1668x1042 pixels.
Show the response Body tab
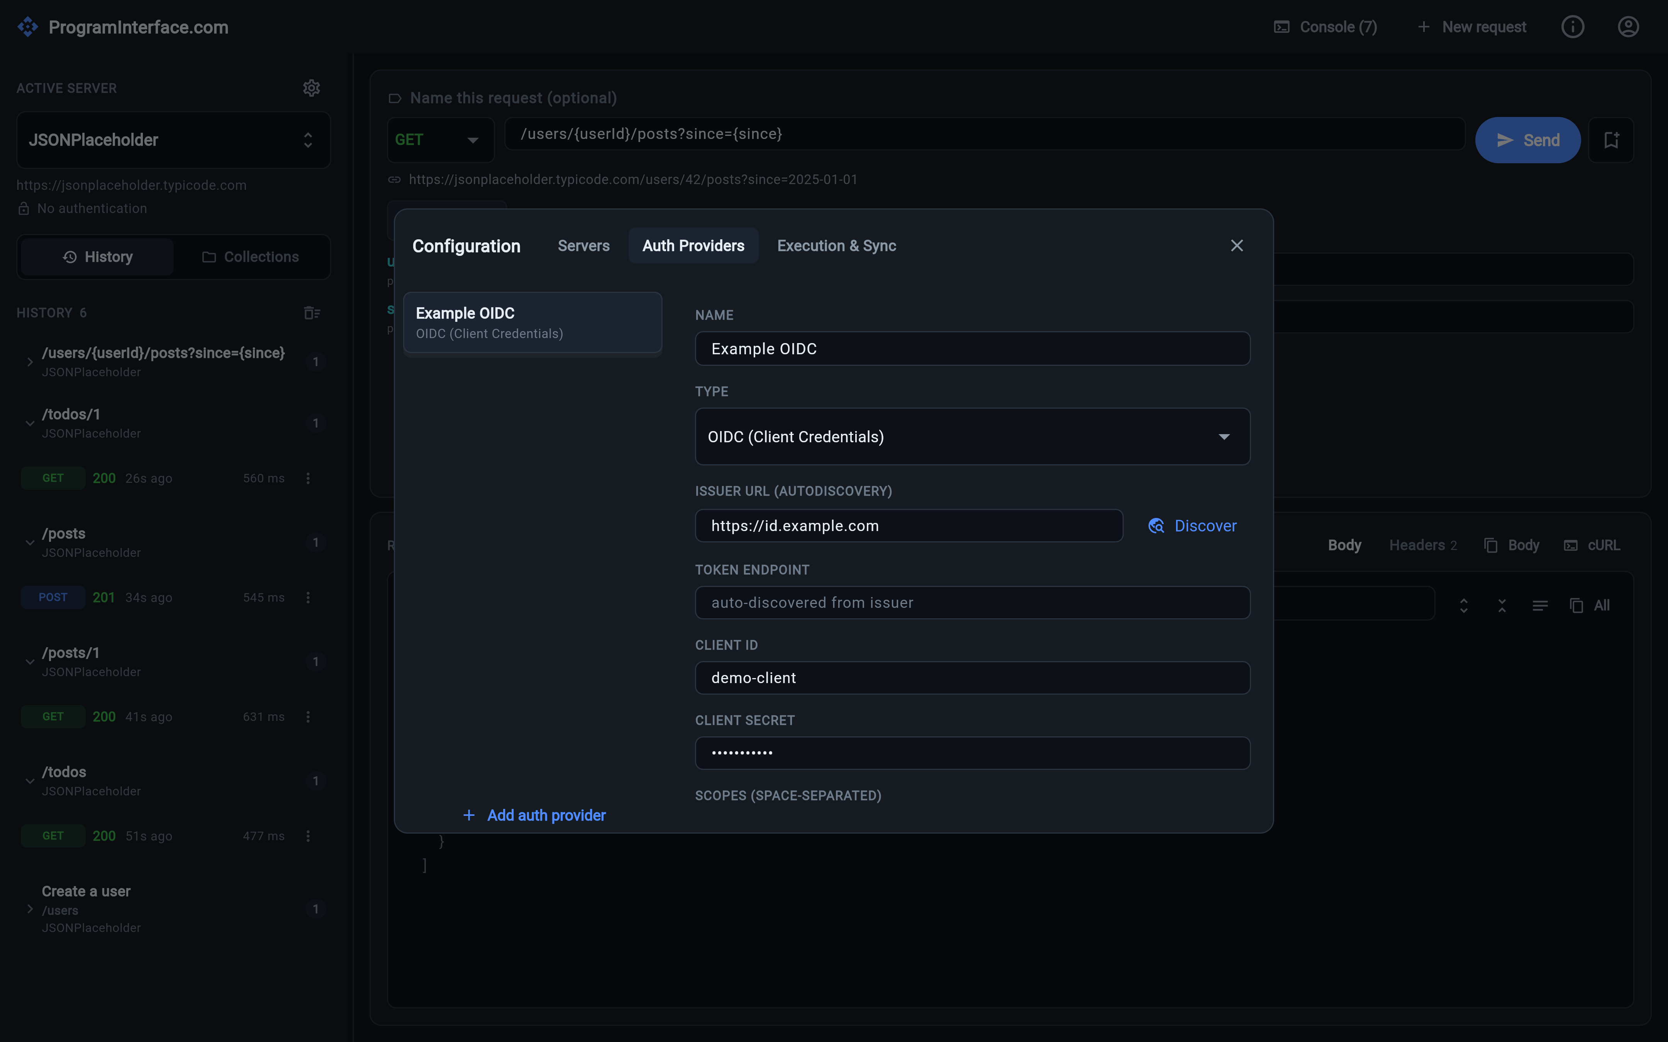tap(1344, 545)
